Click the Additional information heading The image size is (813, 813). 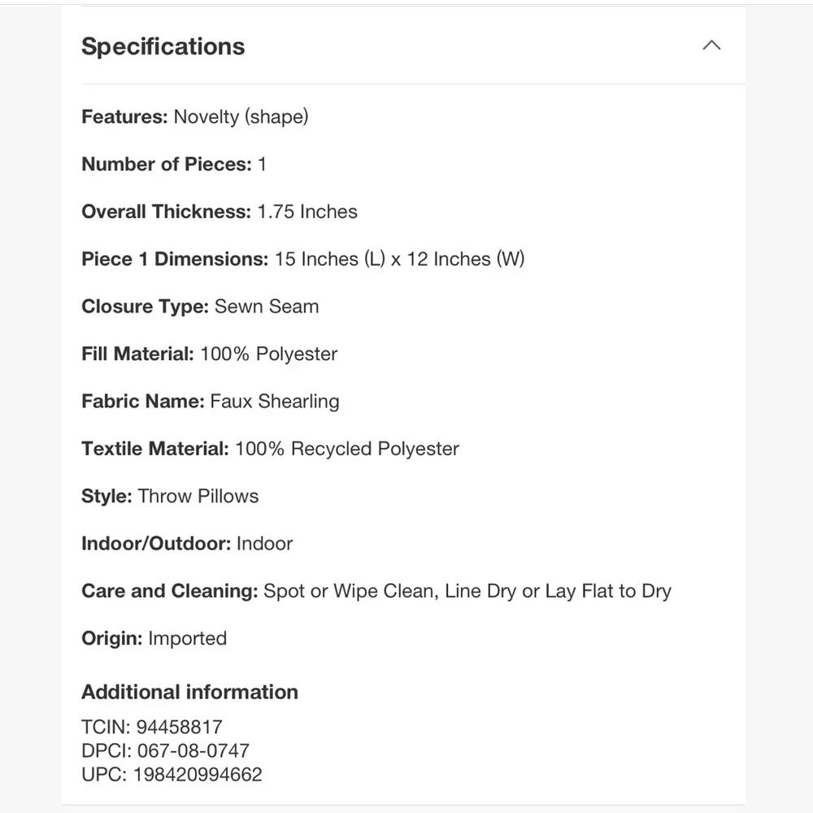[x=189, y=692]
